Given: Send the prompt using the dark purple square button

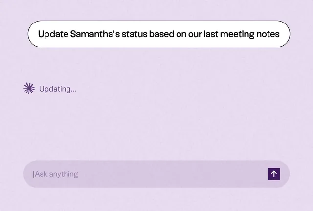Looking at the screenshot, I should pos(274,174).
